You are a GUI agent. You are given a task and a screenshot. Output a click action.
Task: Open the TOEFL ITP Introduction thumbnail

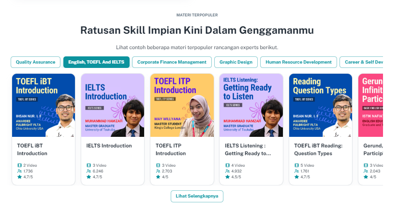click(182, 105)
